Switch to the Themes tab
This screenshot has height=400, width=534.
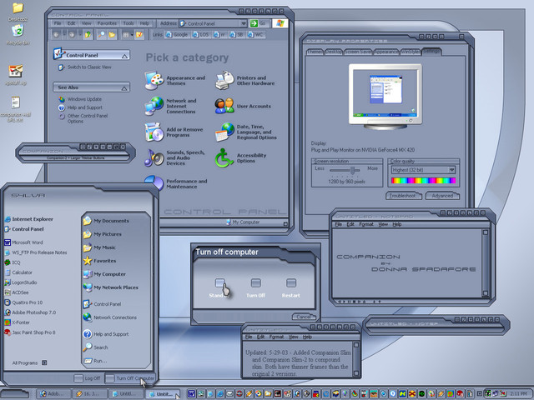(x=315, y=52)
